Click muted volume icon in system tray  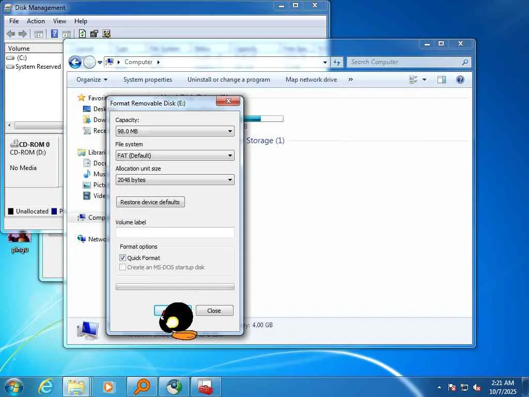point(477,387)
